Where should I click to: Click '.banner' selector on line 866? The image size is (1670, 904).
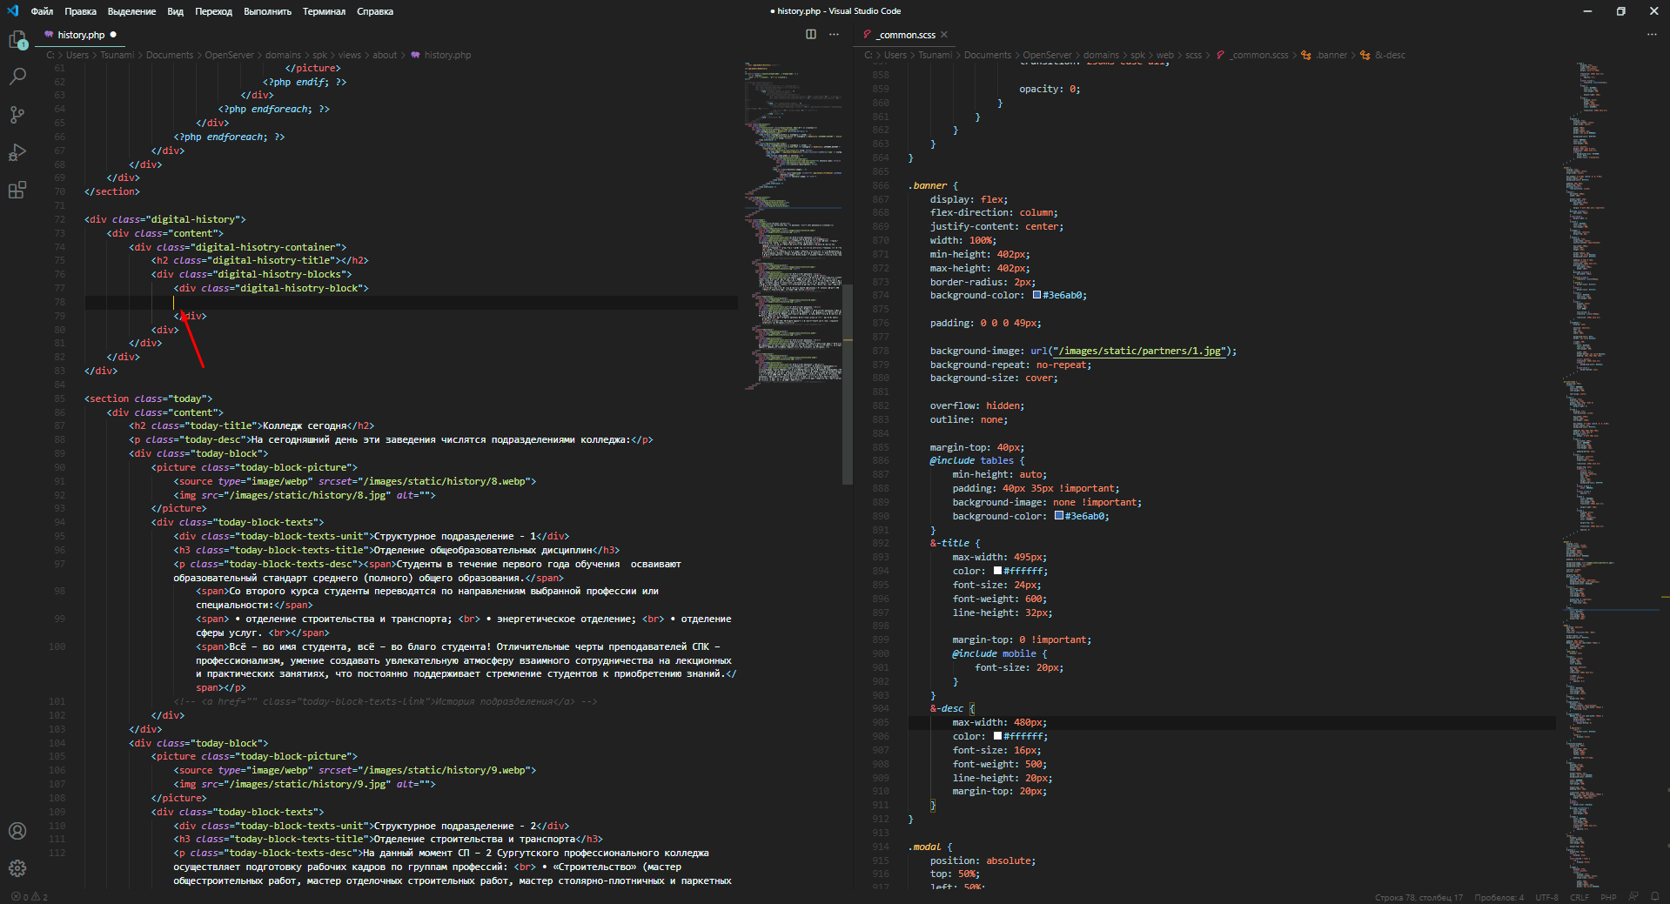coord(928,185)
